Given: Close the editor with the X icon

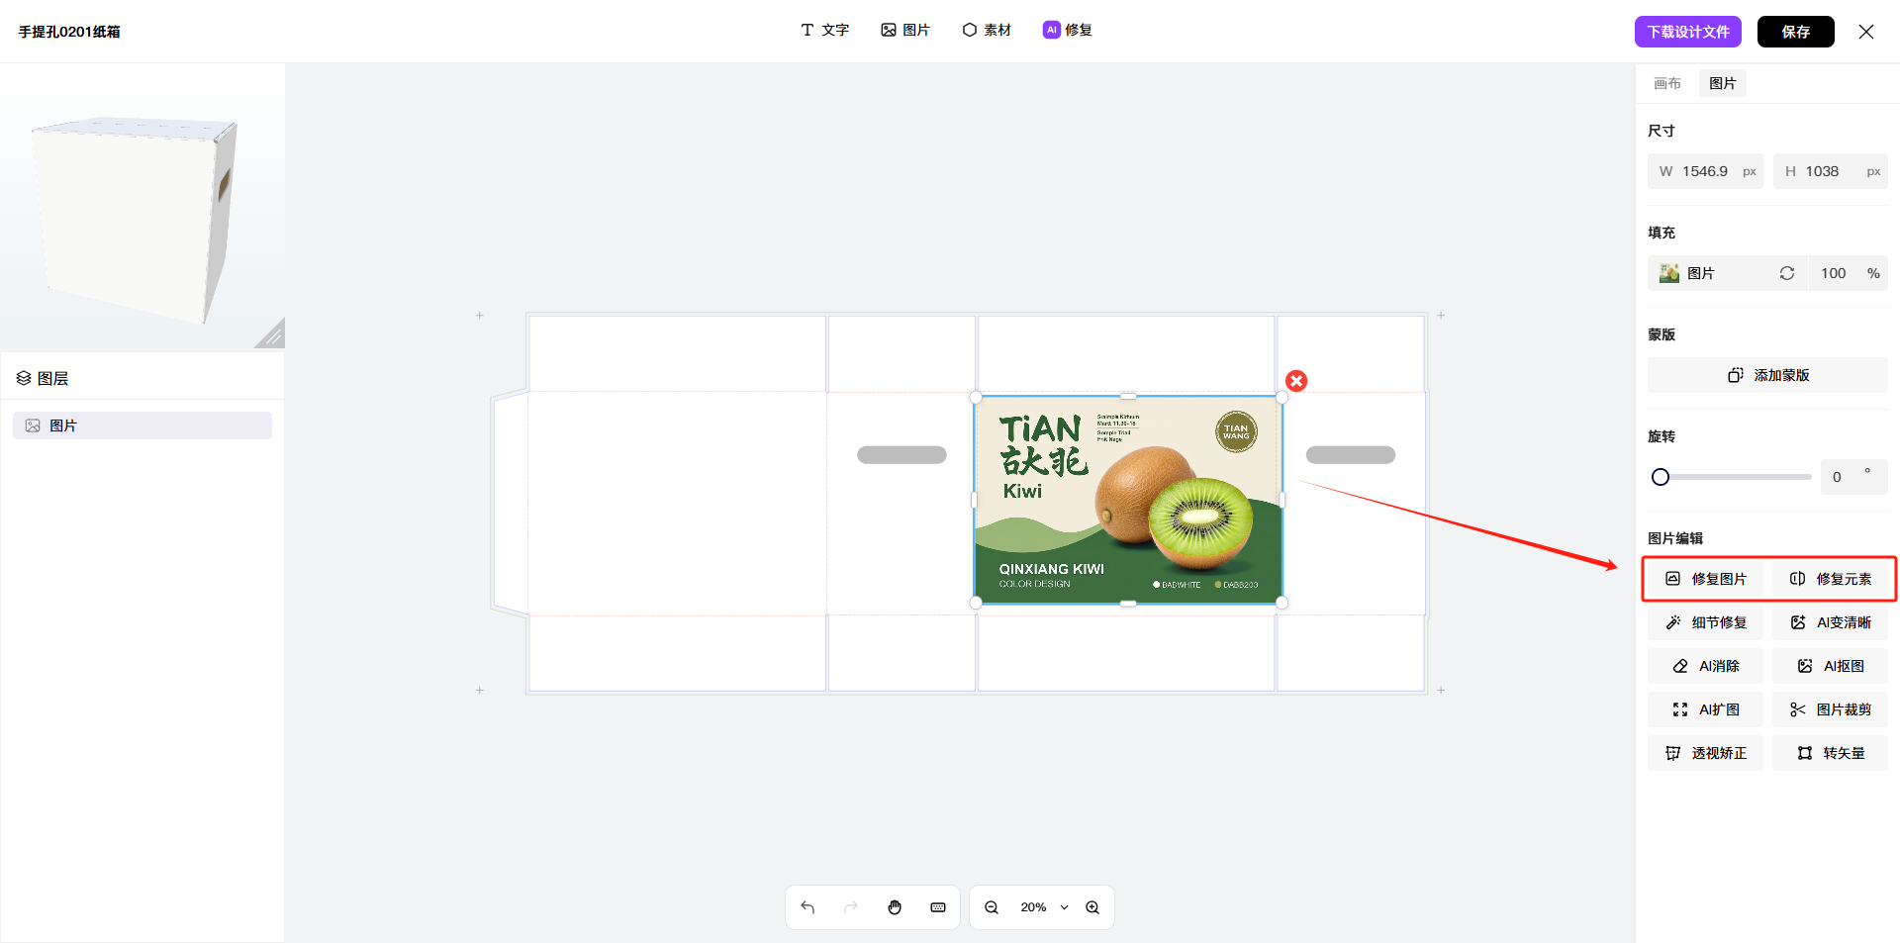Looking at the screenshot, I should (1866, 32).
